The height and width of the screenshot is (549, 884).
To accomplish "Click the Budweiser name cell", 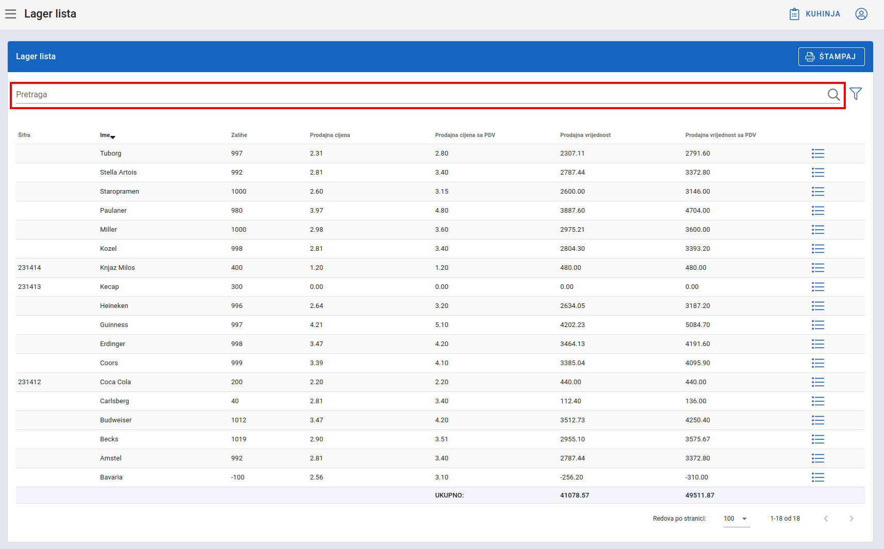I will (116, 420).
